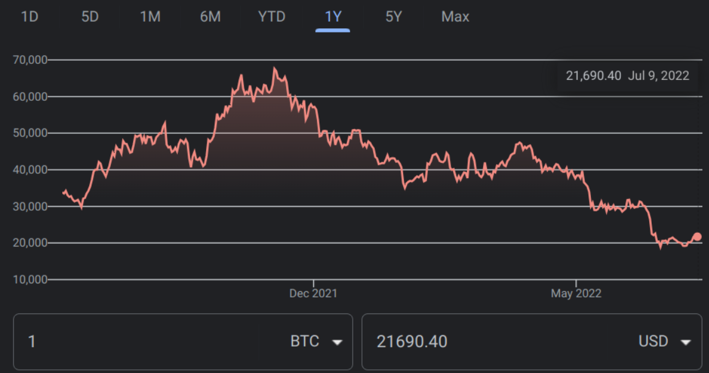Click the BTC currency label
Image resolution: width=709 pixels, height=373 pixels.
[305, 341]
